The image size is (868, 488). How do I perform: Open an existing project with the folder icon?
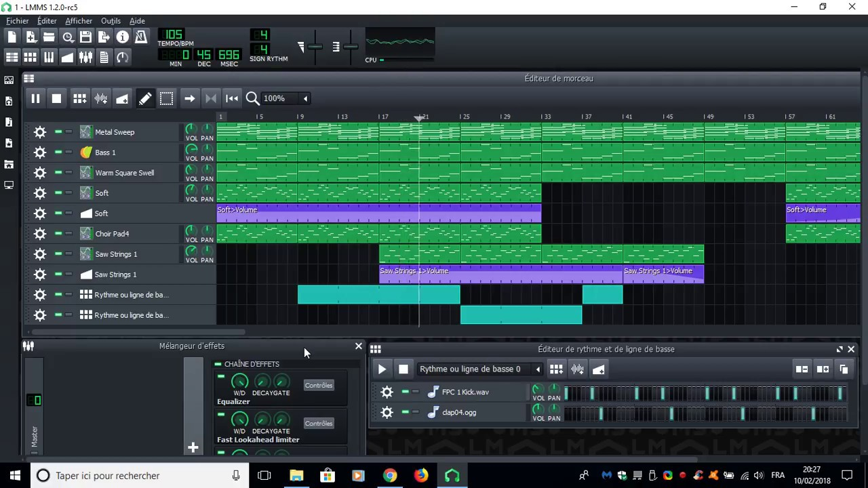tap(49, 37)
